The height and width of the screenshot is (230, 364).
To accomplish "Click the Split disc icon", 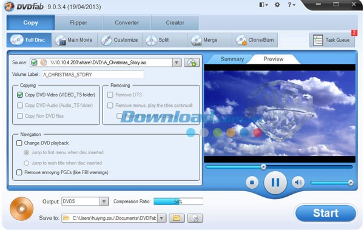I will pyautogui.click(x=151, y=40).
